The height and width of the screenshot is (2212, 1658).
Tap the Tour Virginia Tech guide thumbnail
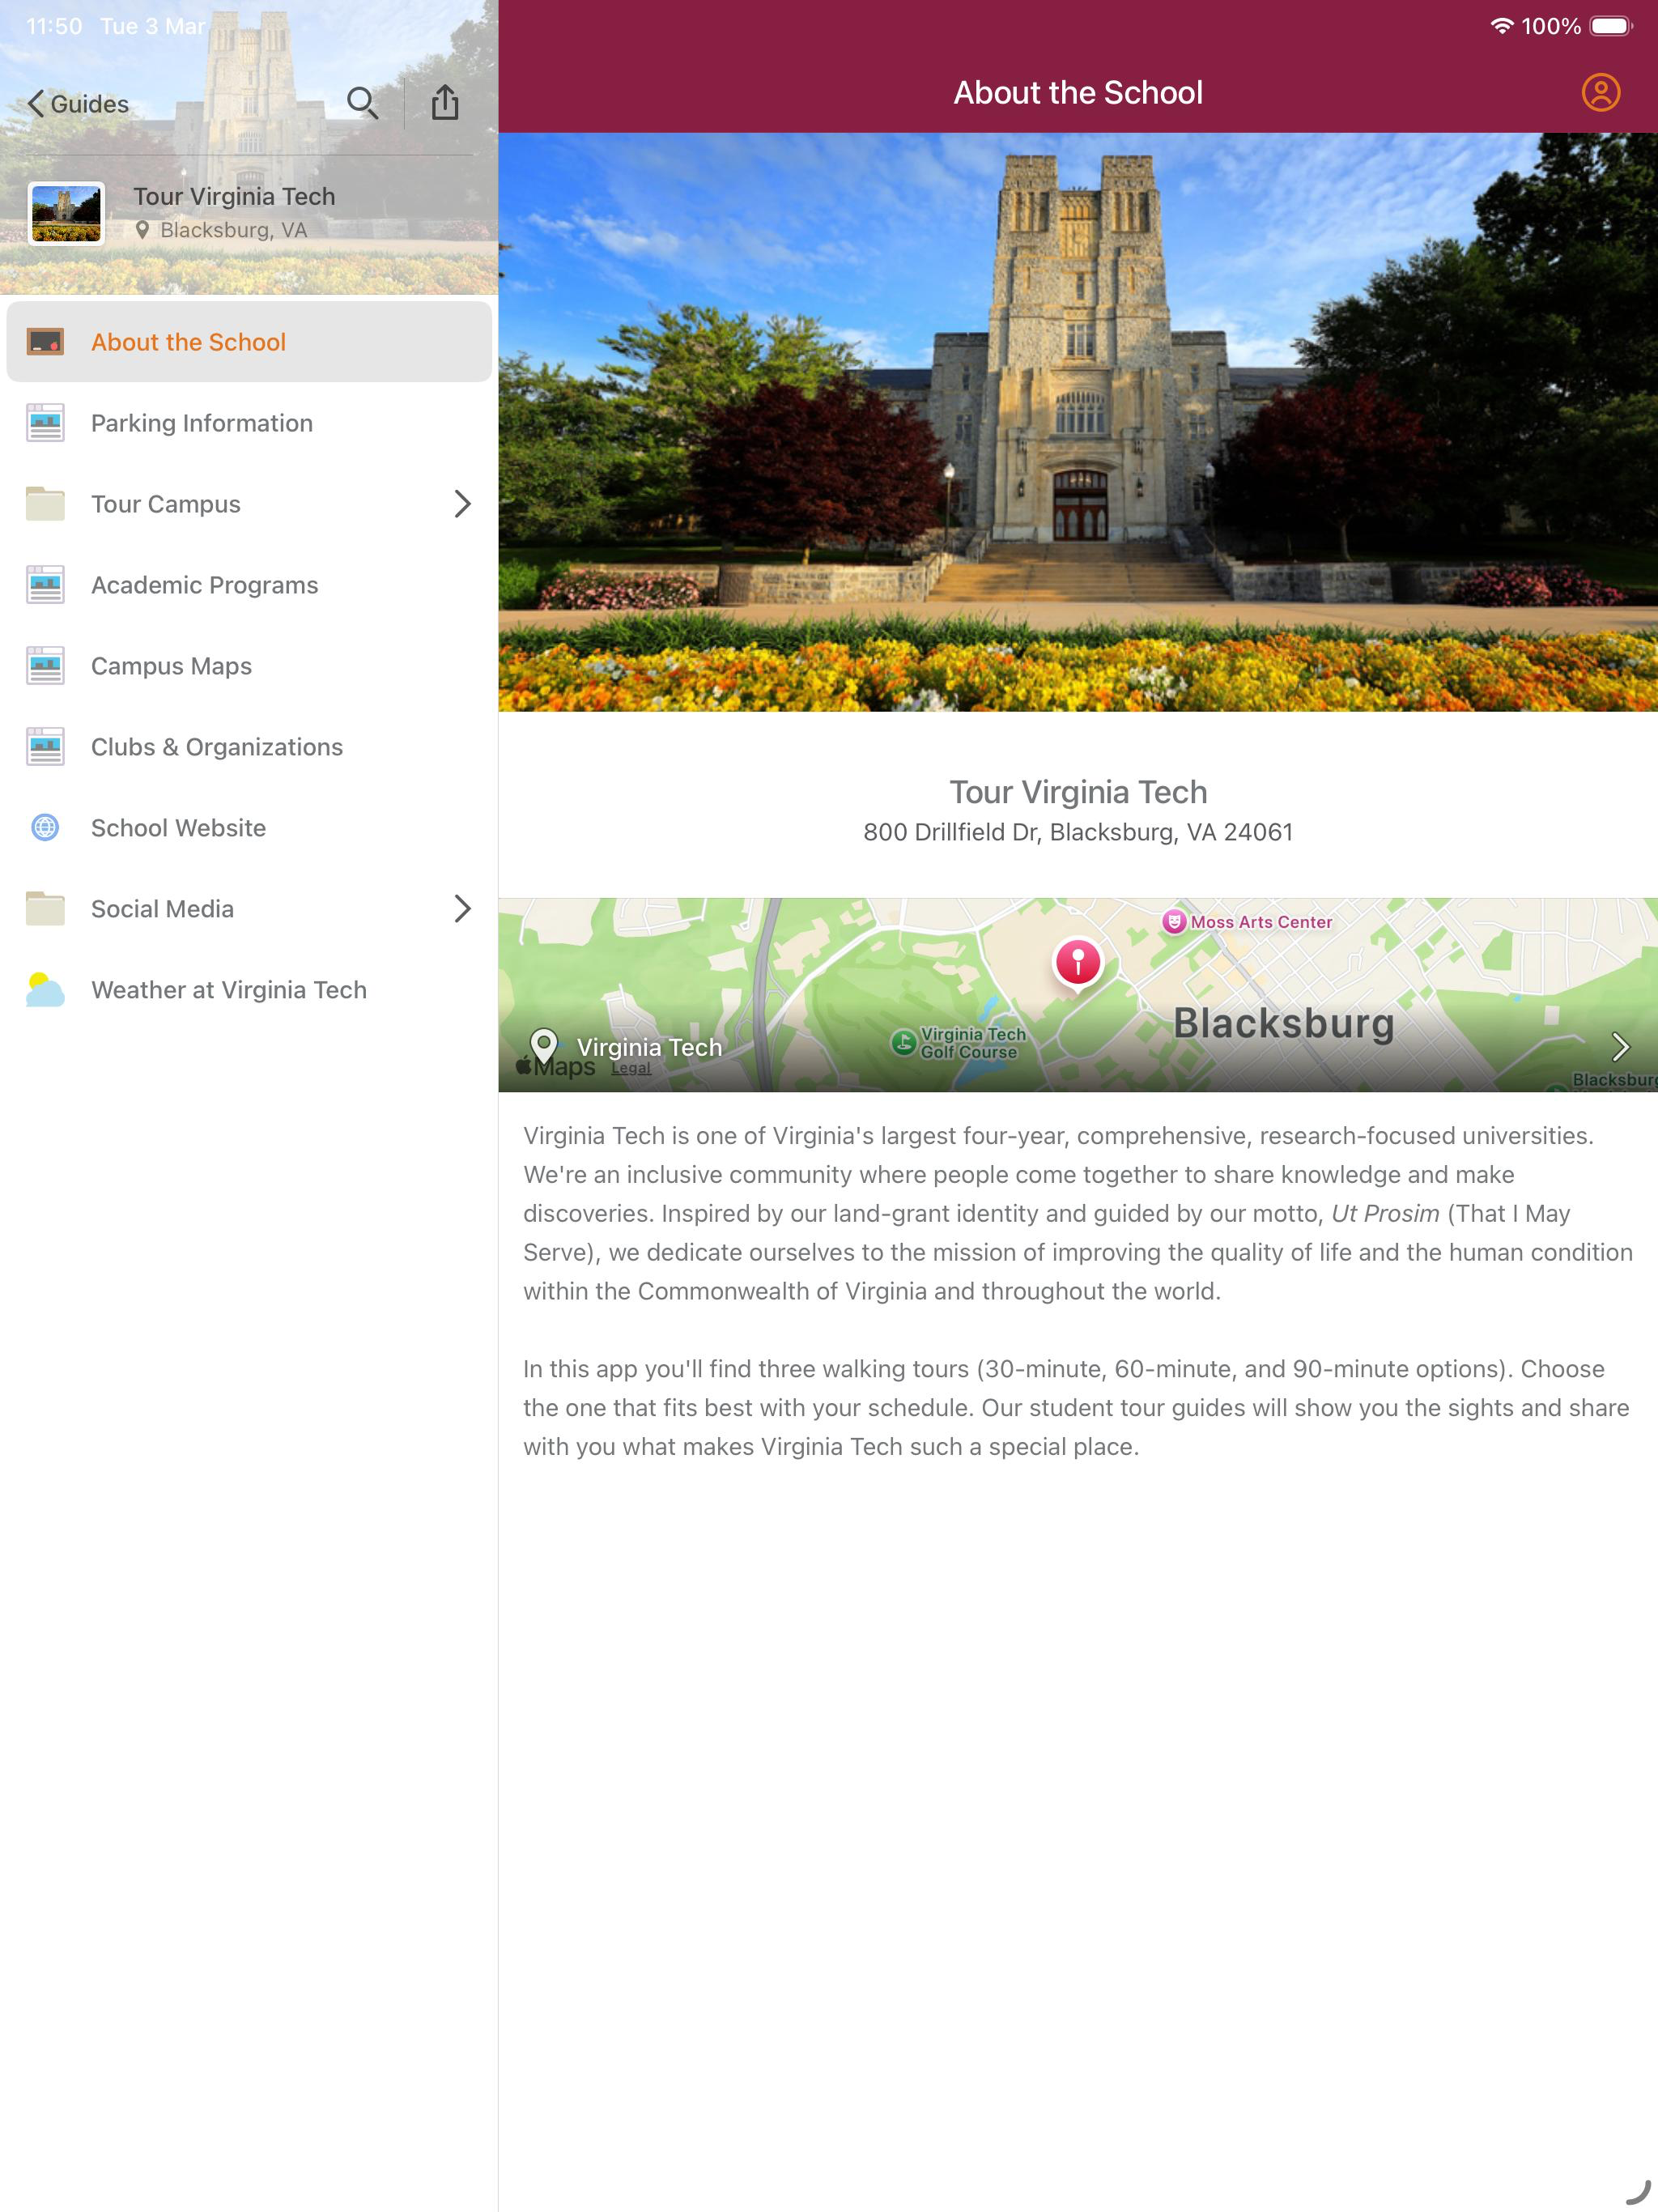pyautogui.click(x=66, y=213)
